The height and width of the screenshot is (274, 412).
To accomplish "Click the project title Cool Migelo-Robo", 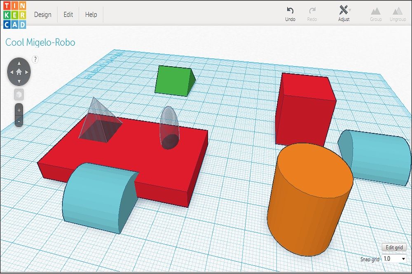I will click(40, 42).
